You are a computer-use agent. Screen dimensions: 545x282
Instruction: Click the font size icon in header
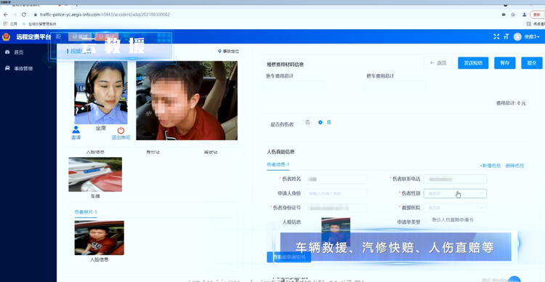pos(506,36)
